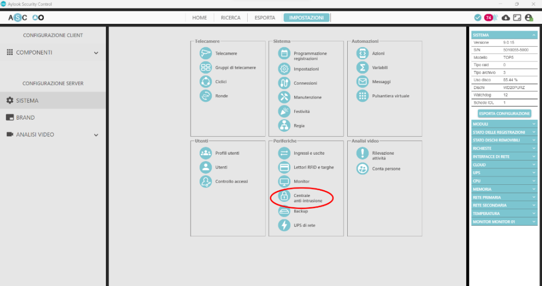Select BRAND in the sidebar

coord(25,118)
